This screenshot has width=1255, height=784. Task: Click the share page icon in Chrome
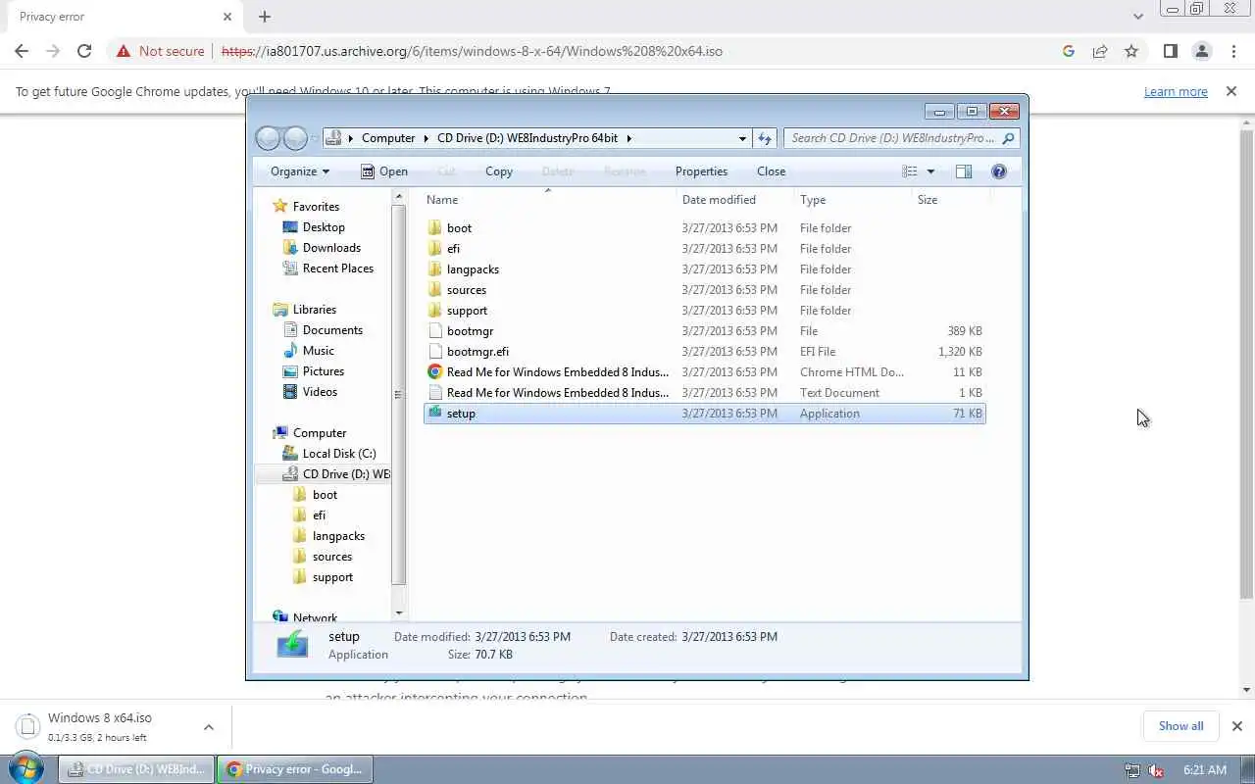click(x=1100, y=51)
